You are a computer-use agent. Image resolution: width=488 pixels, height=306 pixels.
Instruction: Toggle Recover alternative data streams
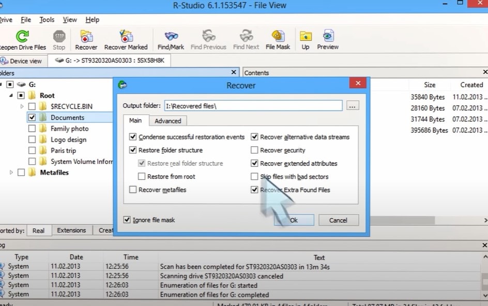pos(254,136)
